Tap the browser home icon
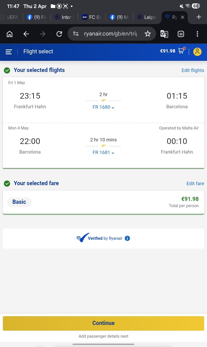The height and width of the screenshot is (347, 207). click(x=10, y=34)
